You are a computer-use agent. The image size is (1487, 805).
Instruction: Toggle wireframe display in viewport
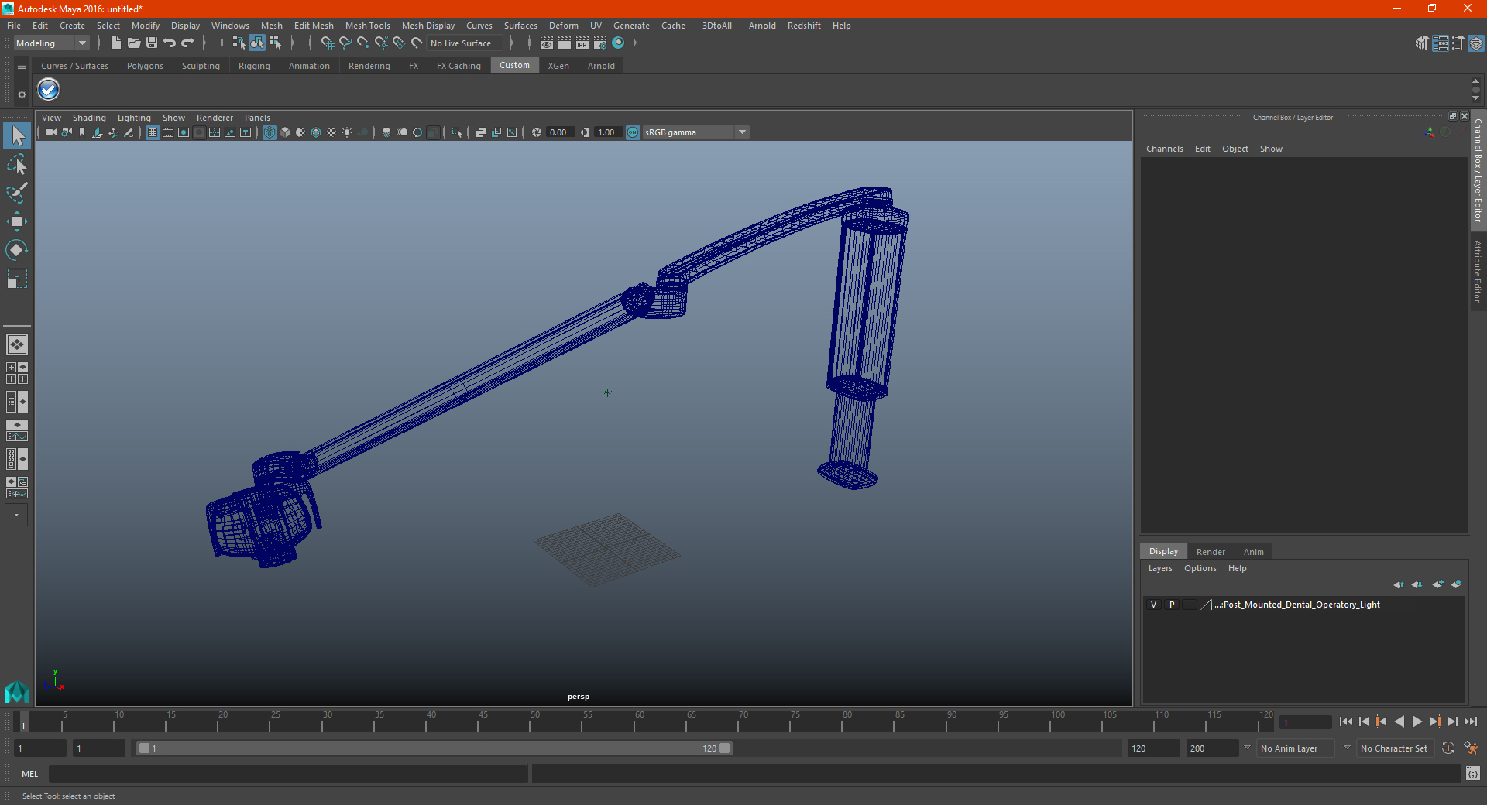point(270,132)
